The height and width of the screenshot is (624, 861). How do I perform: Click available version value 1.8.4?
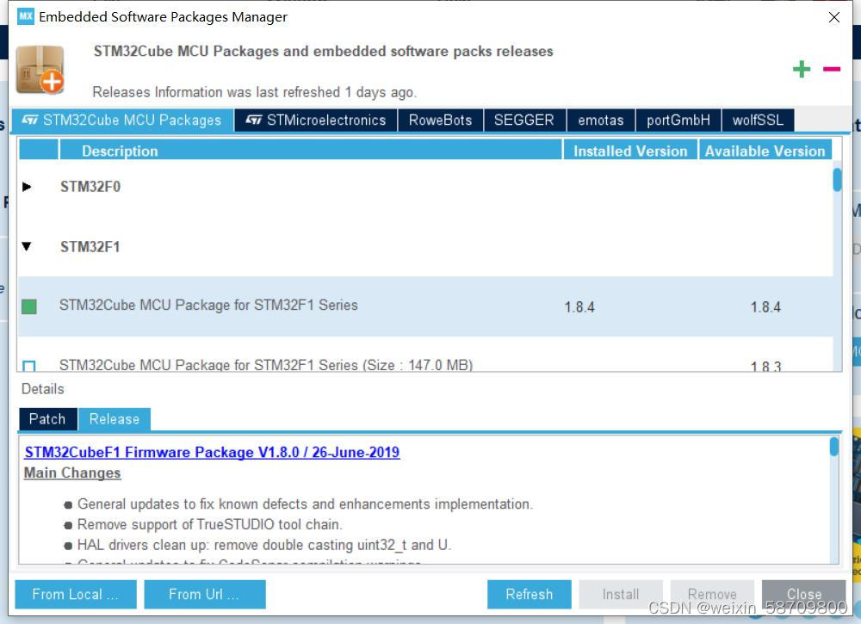(x=765, y=307)
